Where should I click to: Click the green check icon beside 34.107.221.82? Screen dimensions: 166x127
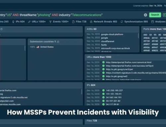coord(103,101)
